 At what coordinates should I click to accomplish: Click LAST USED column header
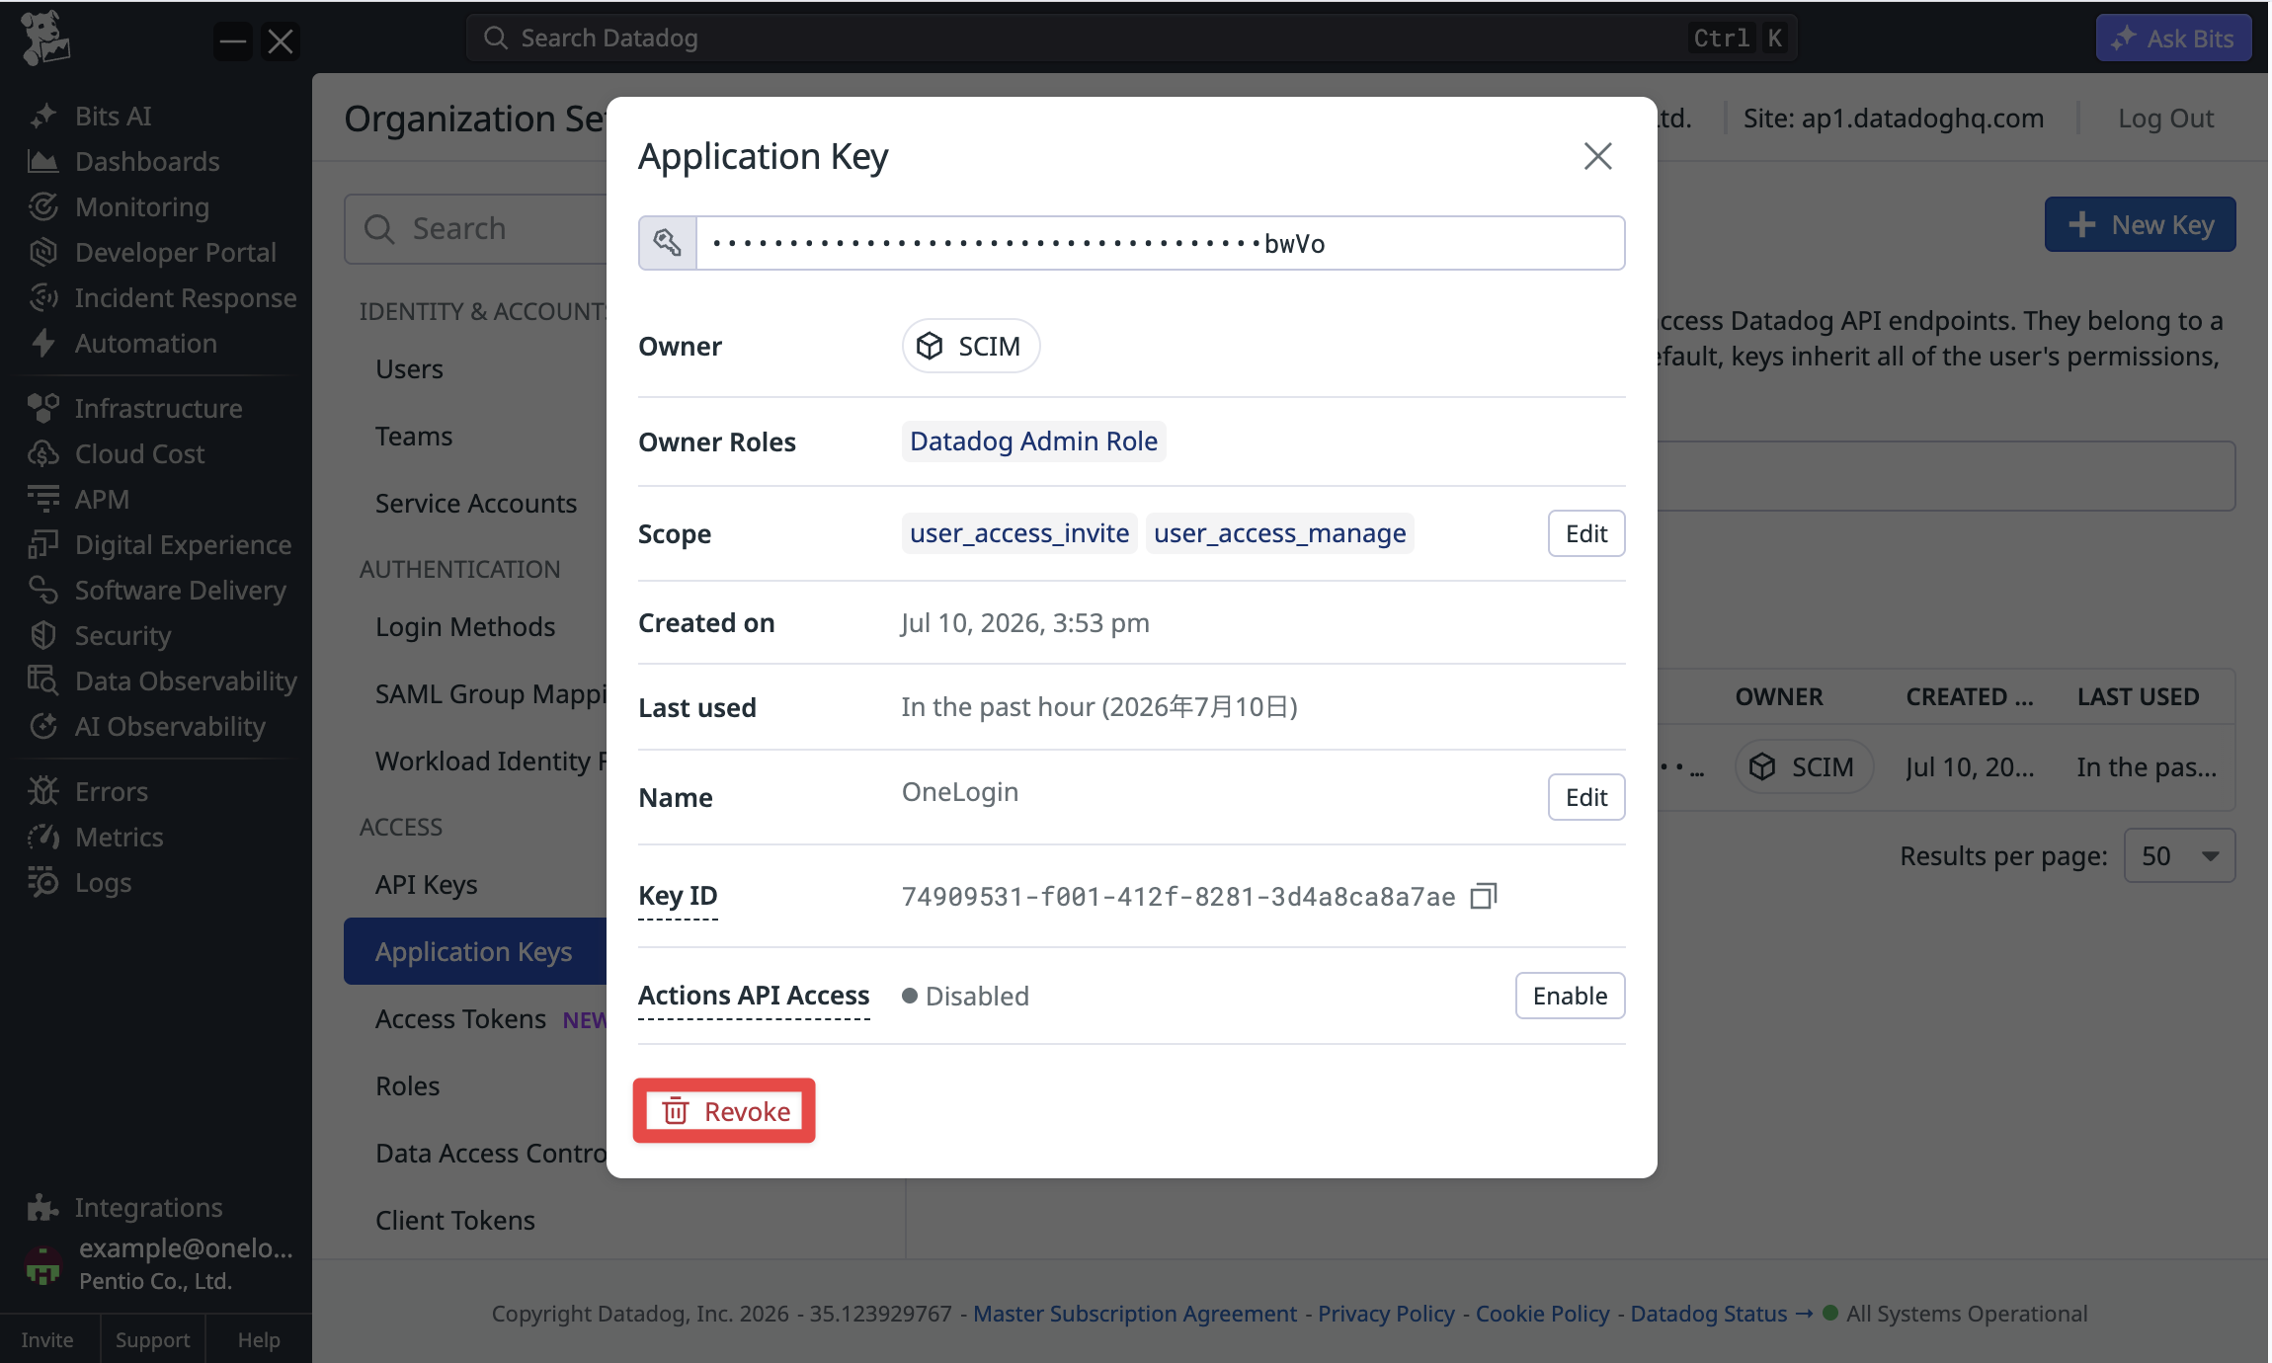[x=2138, y=696]
